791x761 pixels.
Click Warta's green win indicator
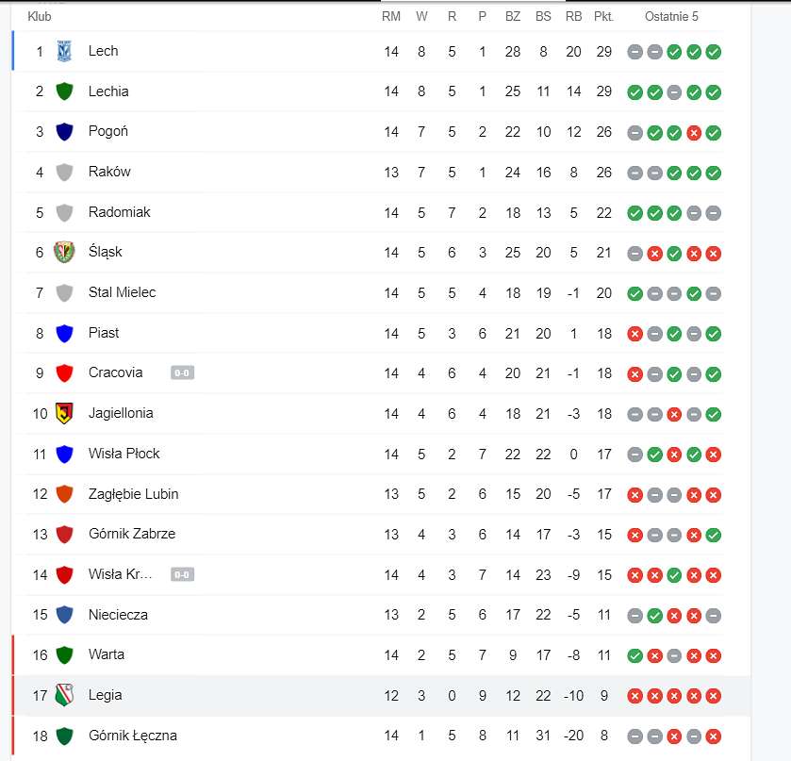click(634, 655)
